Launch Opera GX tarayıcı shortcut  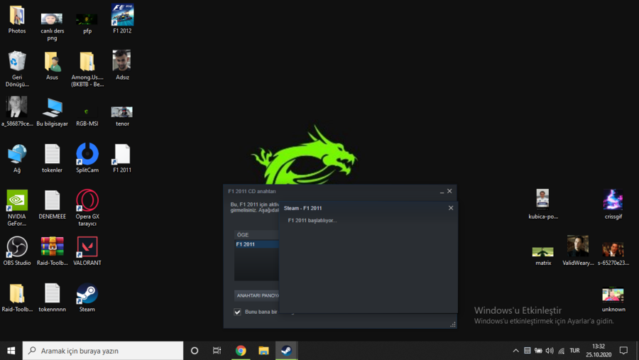pyautogui.click(x=87, y=208)
